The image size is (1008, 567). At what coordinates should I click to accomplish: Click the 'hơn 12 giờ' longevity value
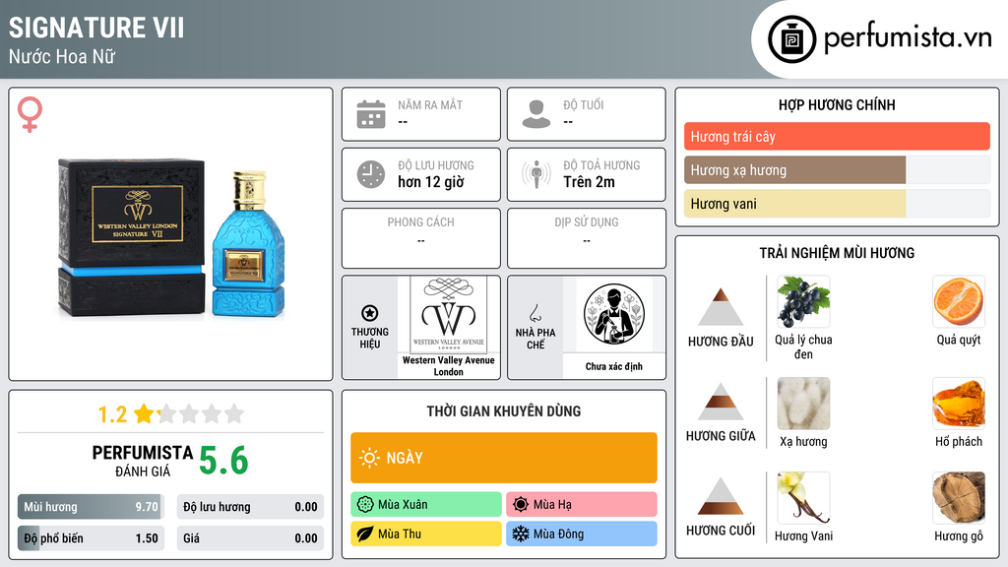(x=431, y=182)
